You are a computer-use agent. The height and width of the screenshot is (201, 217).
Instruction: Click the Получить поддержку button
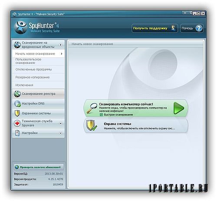155,28
